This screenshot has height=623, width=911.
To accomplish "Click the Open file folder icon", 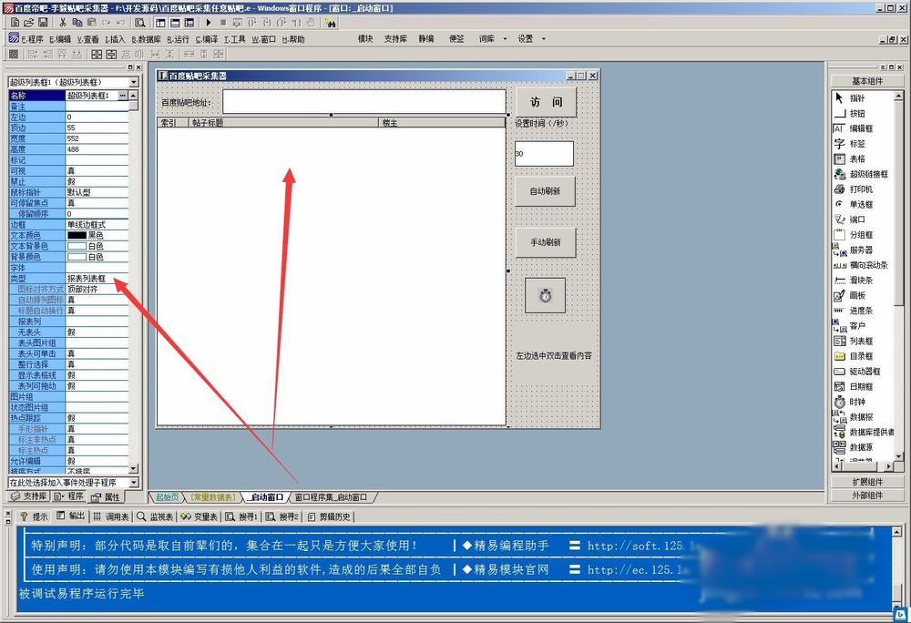I will click(28, 23).
